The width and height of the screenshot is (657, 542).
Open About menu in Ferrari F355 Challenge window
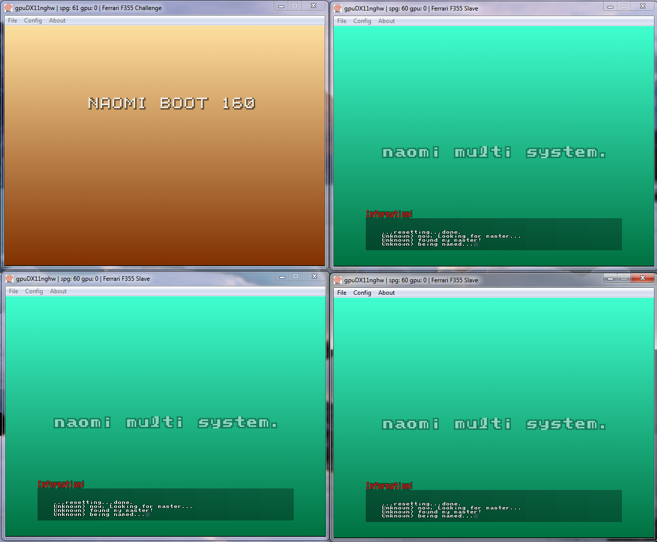coord(57,21)
